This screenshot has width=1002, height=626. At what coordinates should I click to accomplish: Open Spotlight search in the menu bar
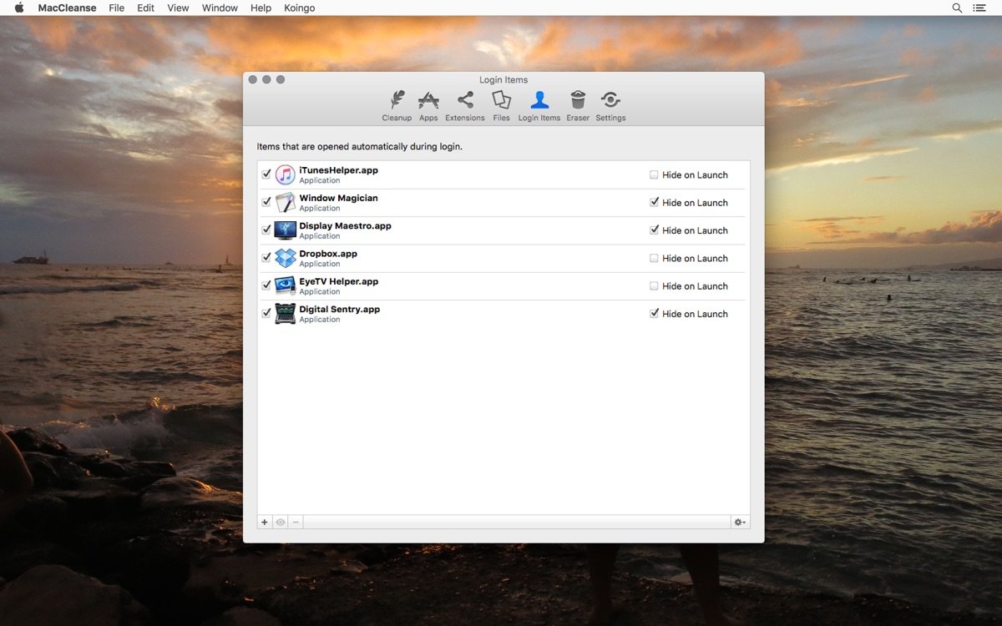pyautogui.click(x=957, y=8)
